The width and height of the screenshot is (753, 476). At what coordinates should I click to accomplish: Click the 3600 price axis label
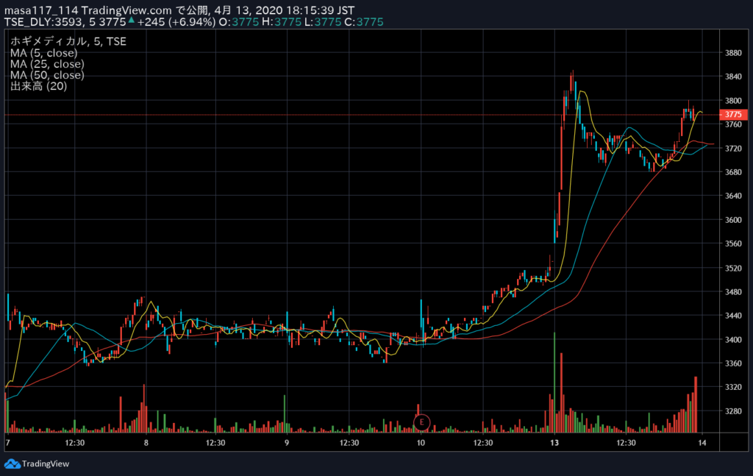733,220
